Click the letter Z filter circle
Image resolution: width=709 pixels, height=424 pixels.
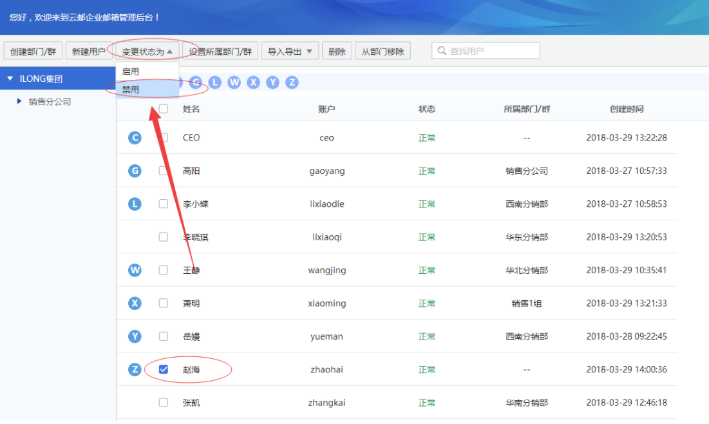tap(292, 82)
